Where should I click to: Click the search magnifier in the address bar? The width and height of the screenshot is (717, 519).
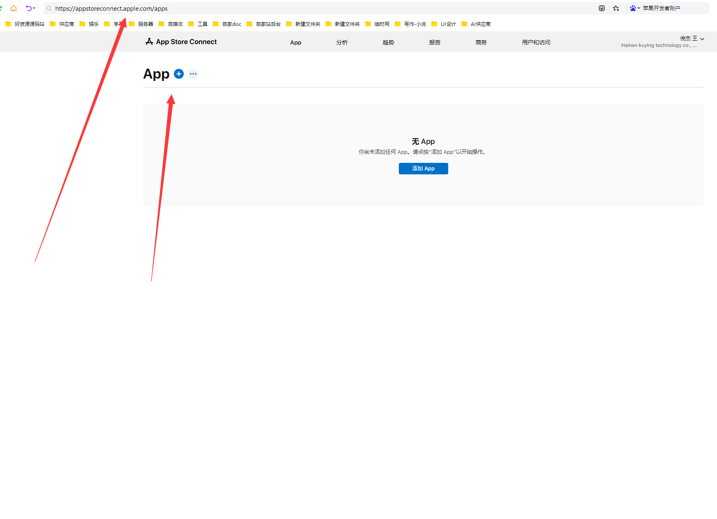click(49, 8)
